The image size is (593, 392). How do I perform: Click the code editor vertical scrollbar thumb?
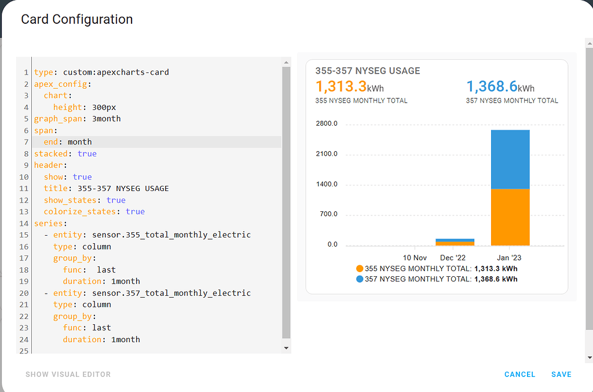pos(286,203)
